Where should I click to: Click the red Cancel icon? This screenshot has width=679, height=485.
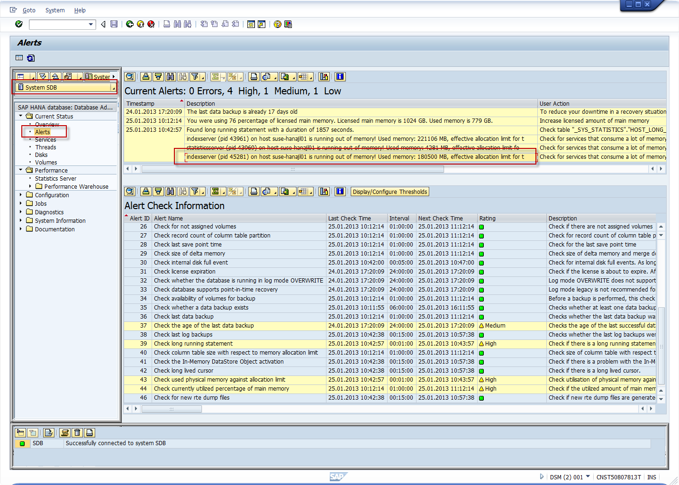pos(151,24)
